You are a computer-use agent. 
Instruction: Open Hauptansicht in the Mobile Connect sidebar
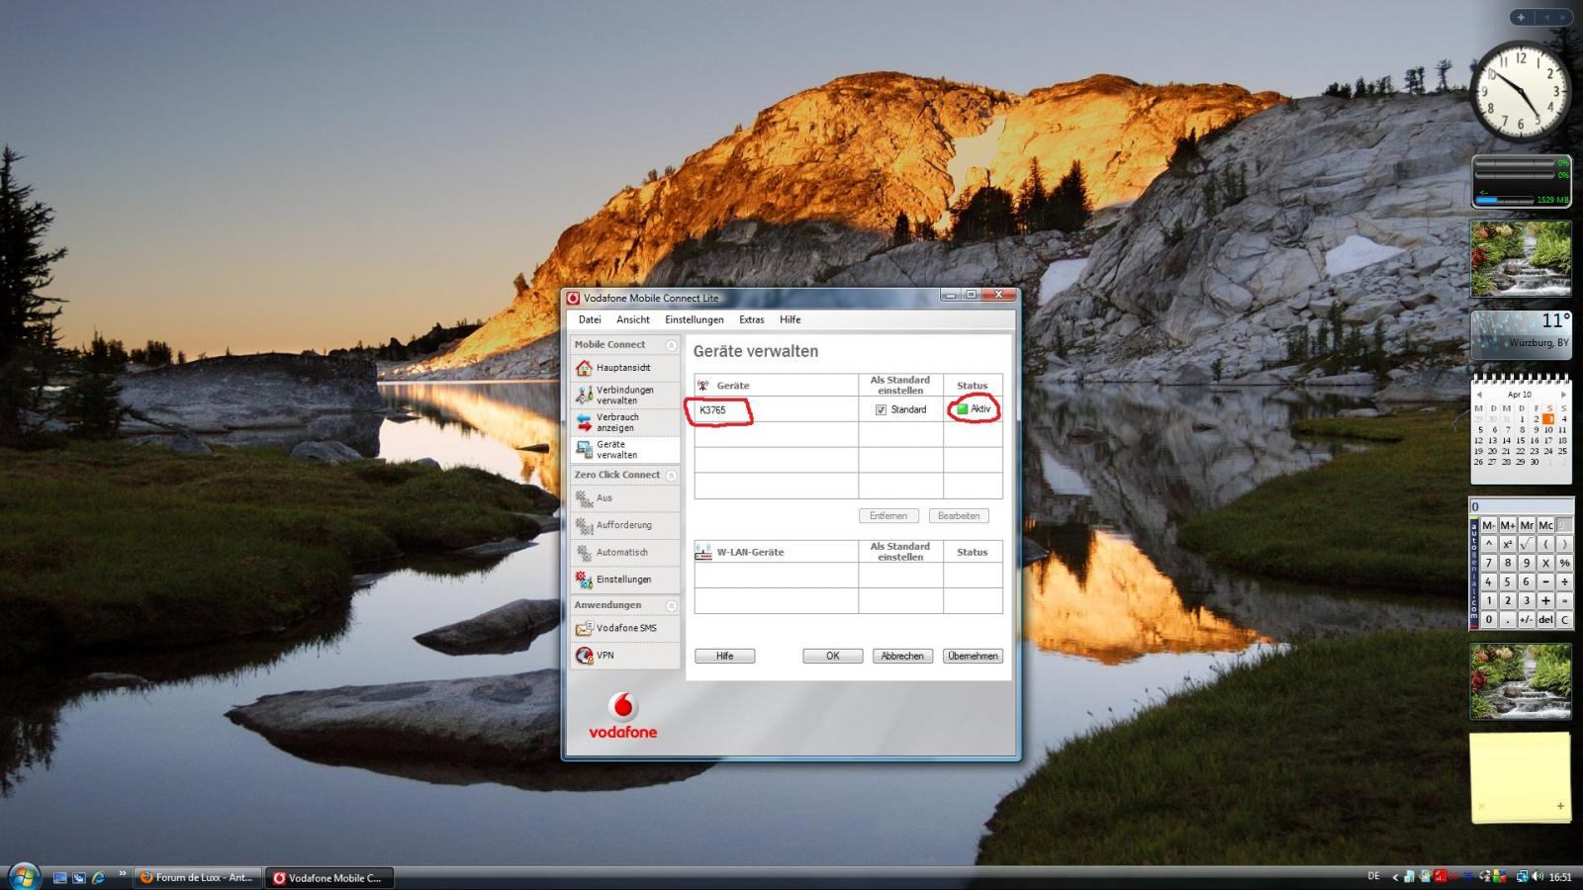(x=624, y=368)
